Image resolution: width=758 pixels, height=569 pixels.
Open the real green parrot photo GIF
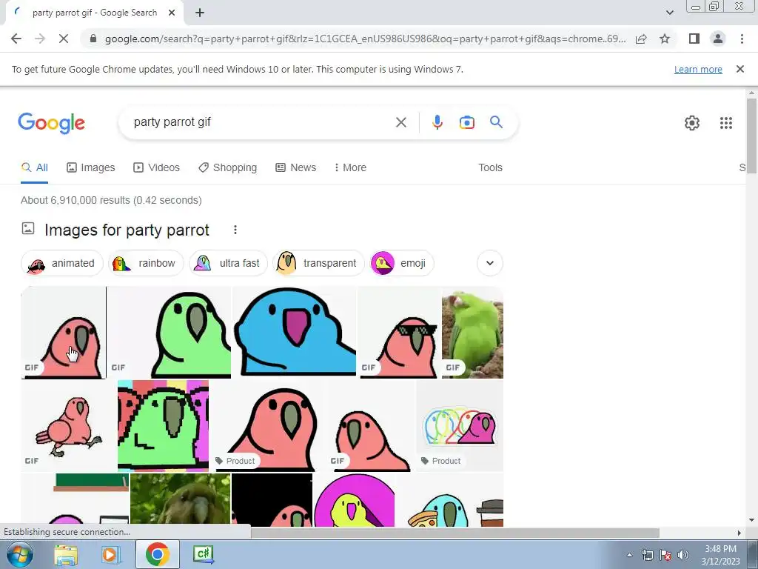472,332
